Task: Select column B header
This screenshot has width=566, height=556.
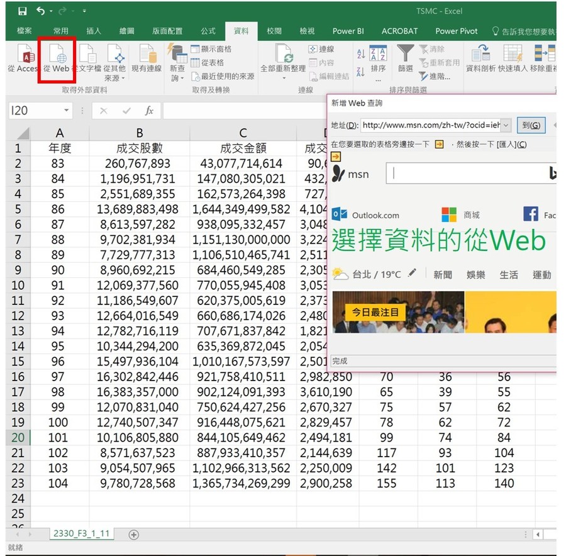Action: (140, 133)
